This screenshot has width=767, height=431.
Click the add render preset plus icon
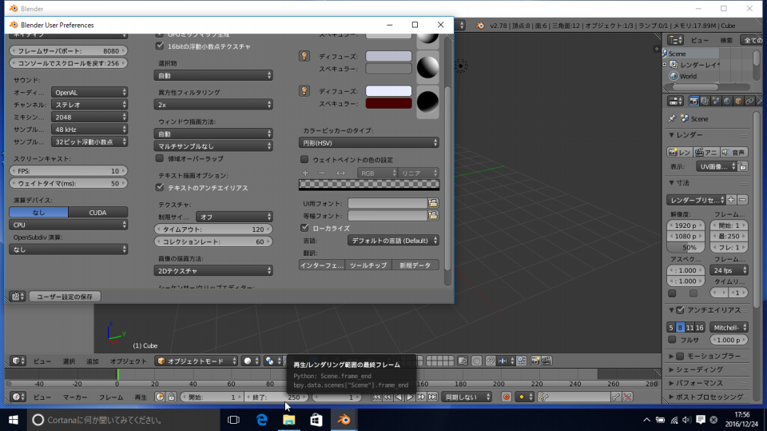point(731,199)
